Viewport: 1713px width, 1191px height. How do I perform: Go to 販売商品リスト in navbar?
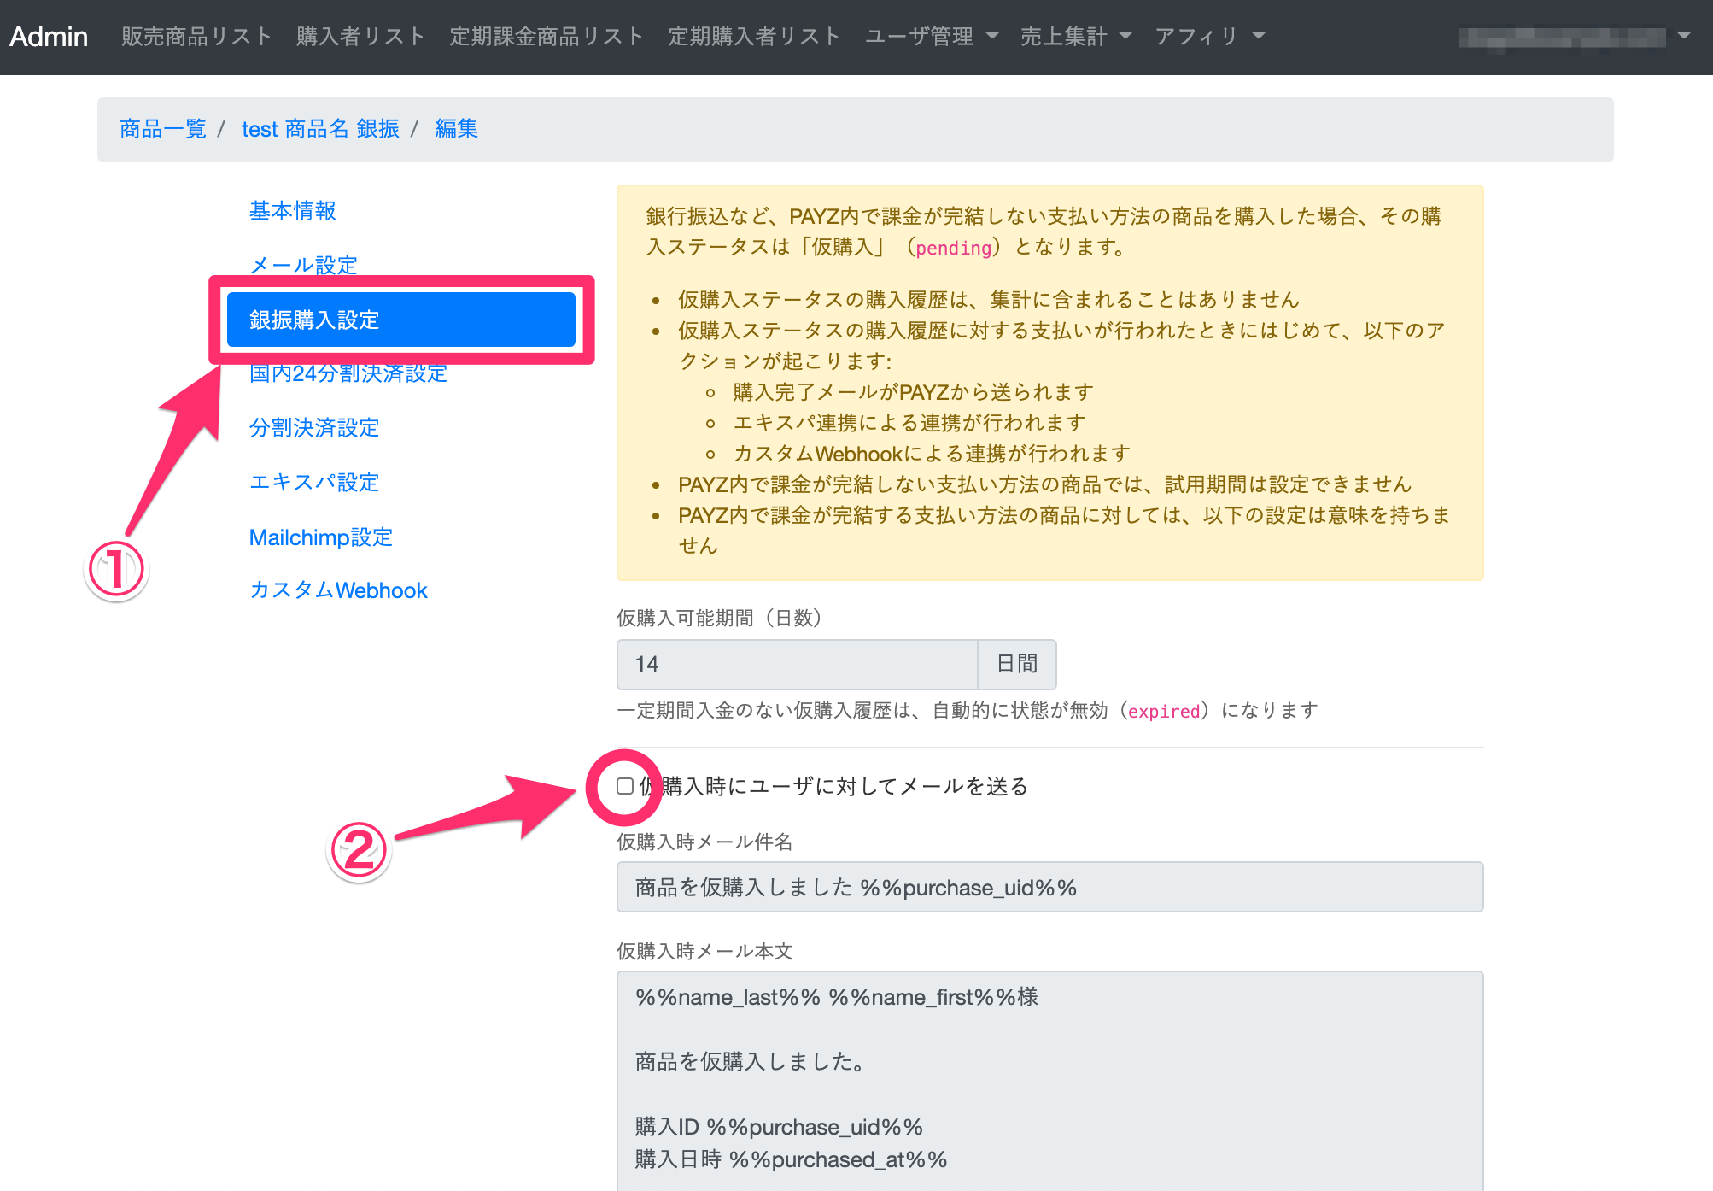[x=196, y=37]
